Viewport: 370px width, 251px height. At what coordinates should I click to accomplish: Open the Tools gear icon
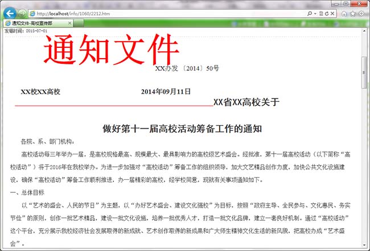point(362,13)
